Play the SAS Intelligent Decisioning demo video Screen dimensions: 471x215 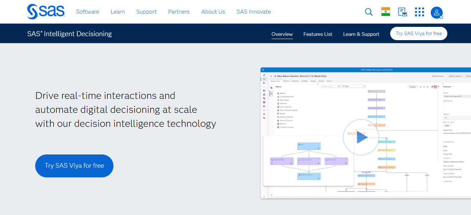coord(361,137)
